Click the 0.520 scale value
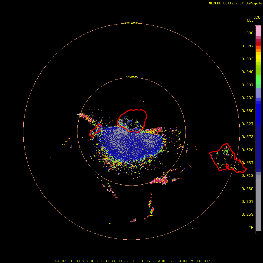 tap(248, 150)
